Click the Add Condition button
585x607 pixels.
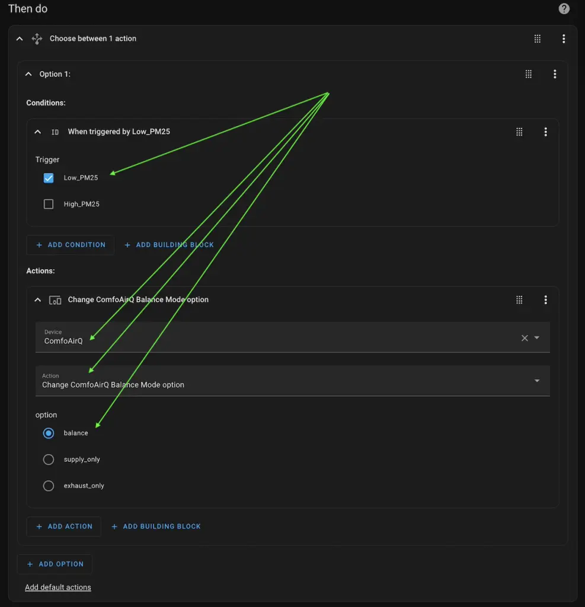[x=71, y=245]
